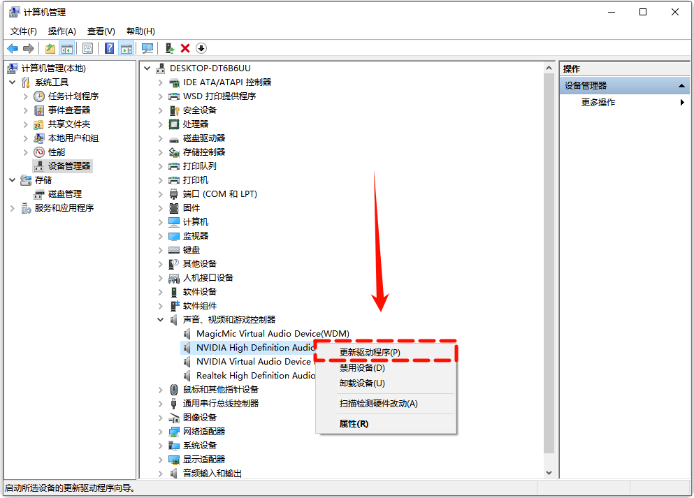Click the device list vertical scrollbar down arrow
The width and height of the screenshot is (694, 498).
[x=549, y=473]
